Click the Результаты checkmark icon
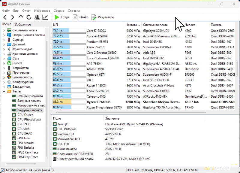The height and width of the screenshot is (173, 240). click(x=94, y=17)
